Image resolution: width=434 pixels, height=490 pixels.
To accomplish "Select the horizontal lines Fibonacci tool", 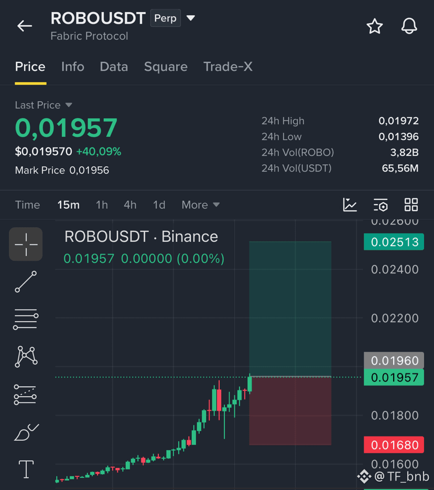I will pos(26,319).
